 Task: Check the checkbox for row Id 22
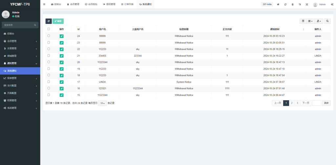(49, 49)
